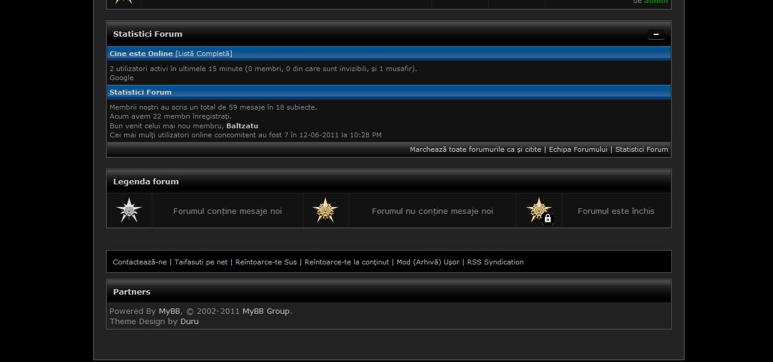Go to Taifasuti pe net
This screenshot has width=773, height=362.
click(x=201, y=262)
